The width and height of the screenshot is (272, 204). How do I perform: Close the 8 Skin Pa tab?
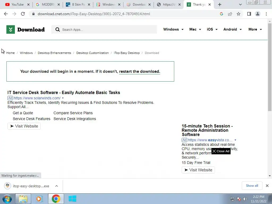pos(89,5)
